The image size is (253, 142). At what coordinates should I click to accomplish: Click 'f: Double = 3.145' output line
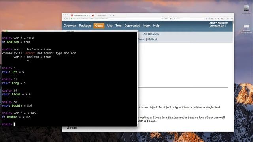pyautogui.click(x=16, y=117)
